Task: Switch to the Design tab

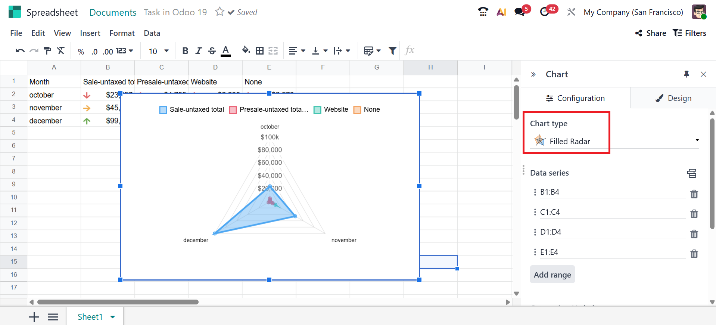Action: (673, 98)
